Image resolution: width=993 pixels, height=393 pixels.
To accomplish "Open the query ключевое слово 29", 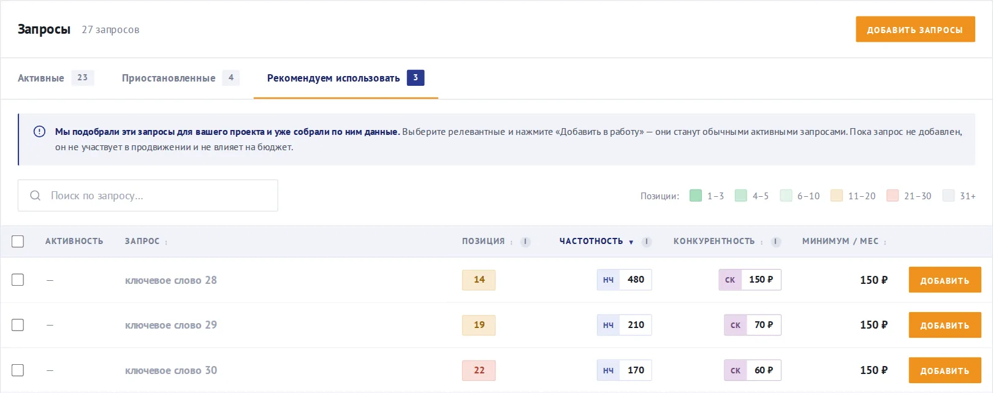I will (171, 325).
